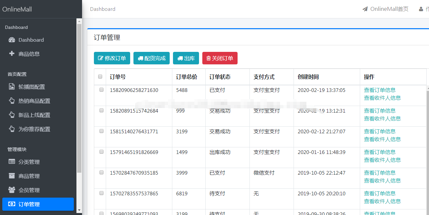Click the OnlineMall brand logo text
The width and height of the screenshot is (429, 215).
[17, 9]
